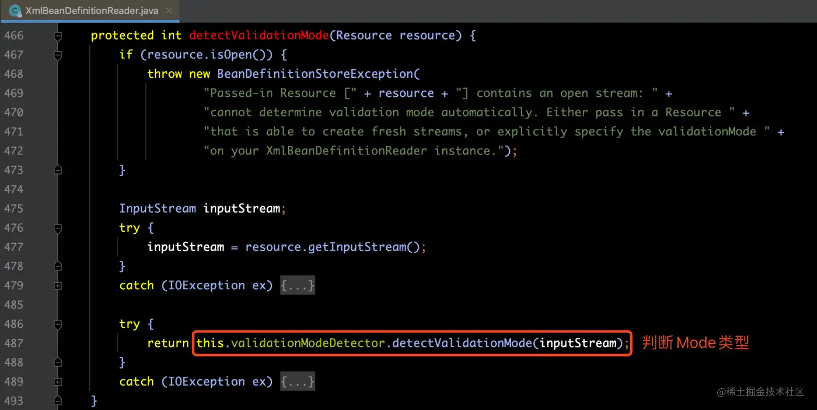
Task: Click the detectValidationMode method name in the declaration
Action: pos(259,36)
